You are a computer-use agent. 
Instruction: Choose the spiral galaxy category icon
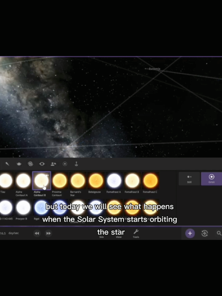(30, 164)
